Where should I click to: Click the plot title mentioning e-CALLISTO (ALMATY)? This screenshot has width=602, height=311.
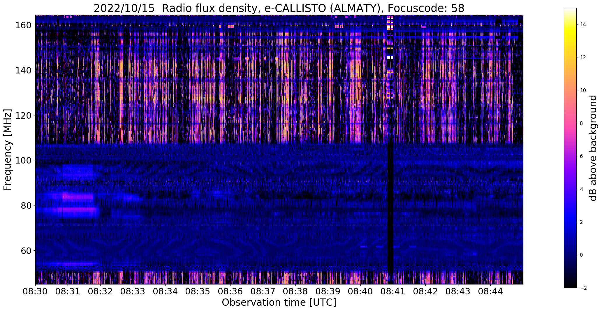pos(279,8)
